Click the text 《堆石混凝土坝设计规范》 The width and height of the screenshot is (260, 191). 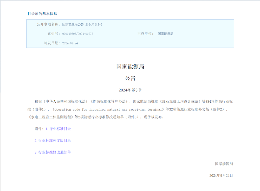click(180, 101)
